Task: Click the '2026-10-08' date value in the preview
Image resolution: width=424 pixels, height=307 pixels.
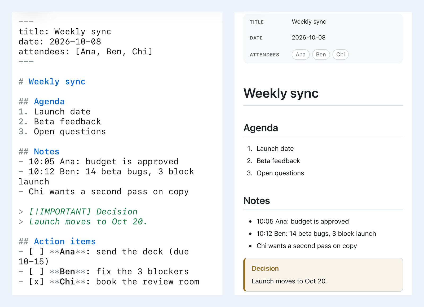Action: [309, 38]
